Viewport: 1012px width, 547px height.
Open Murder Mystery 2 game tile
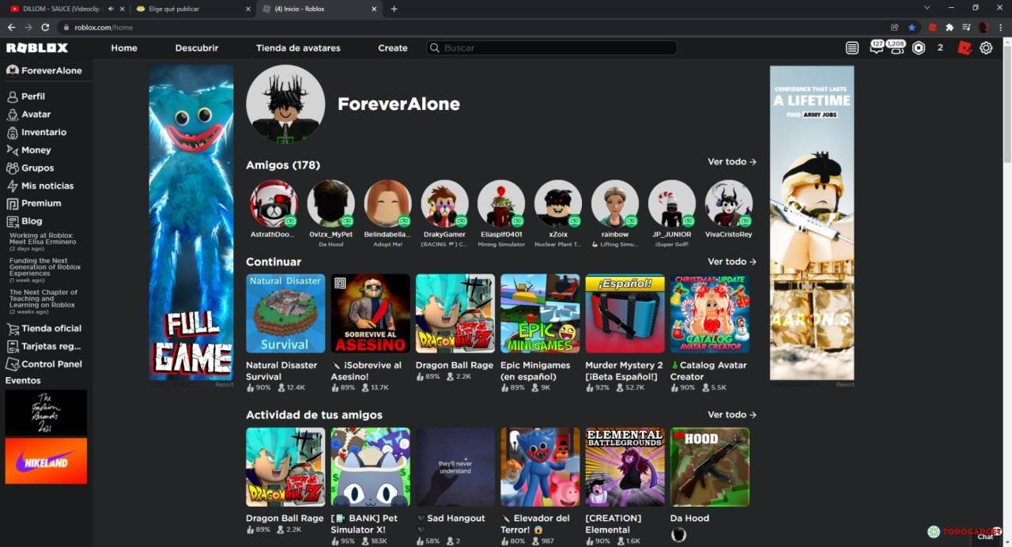pyautogui.click(x=625, y=314)
